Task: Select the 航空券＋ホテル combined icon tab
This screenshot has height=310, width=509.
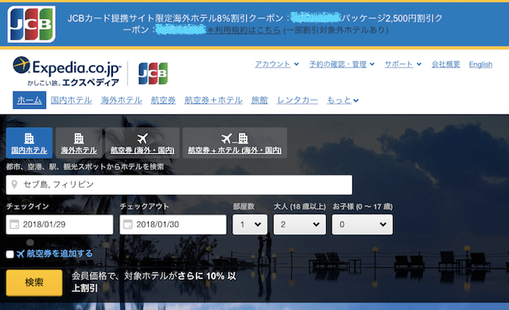Action: click(x=235, y=143)
